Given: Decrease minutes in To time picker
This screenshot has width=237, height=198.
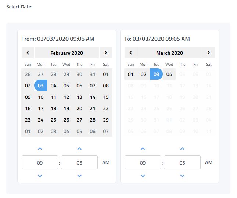Looking at the screenshot, I should [x=182, y=176].
